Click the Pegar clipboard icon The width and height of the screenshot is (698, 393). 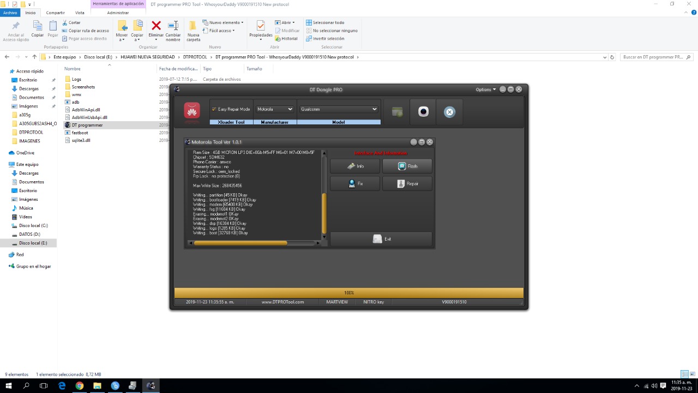coord(53,26)
